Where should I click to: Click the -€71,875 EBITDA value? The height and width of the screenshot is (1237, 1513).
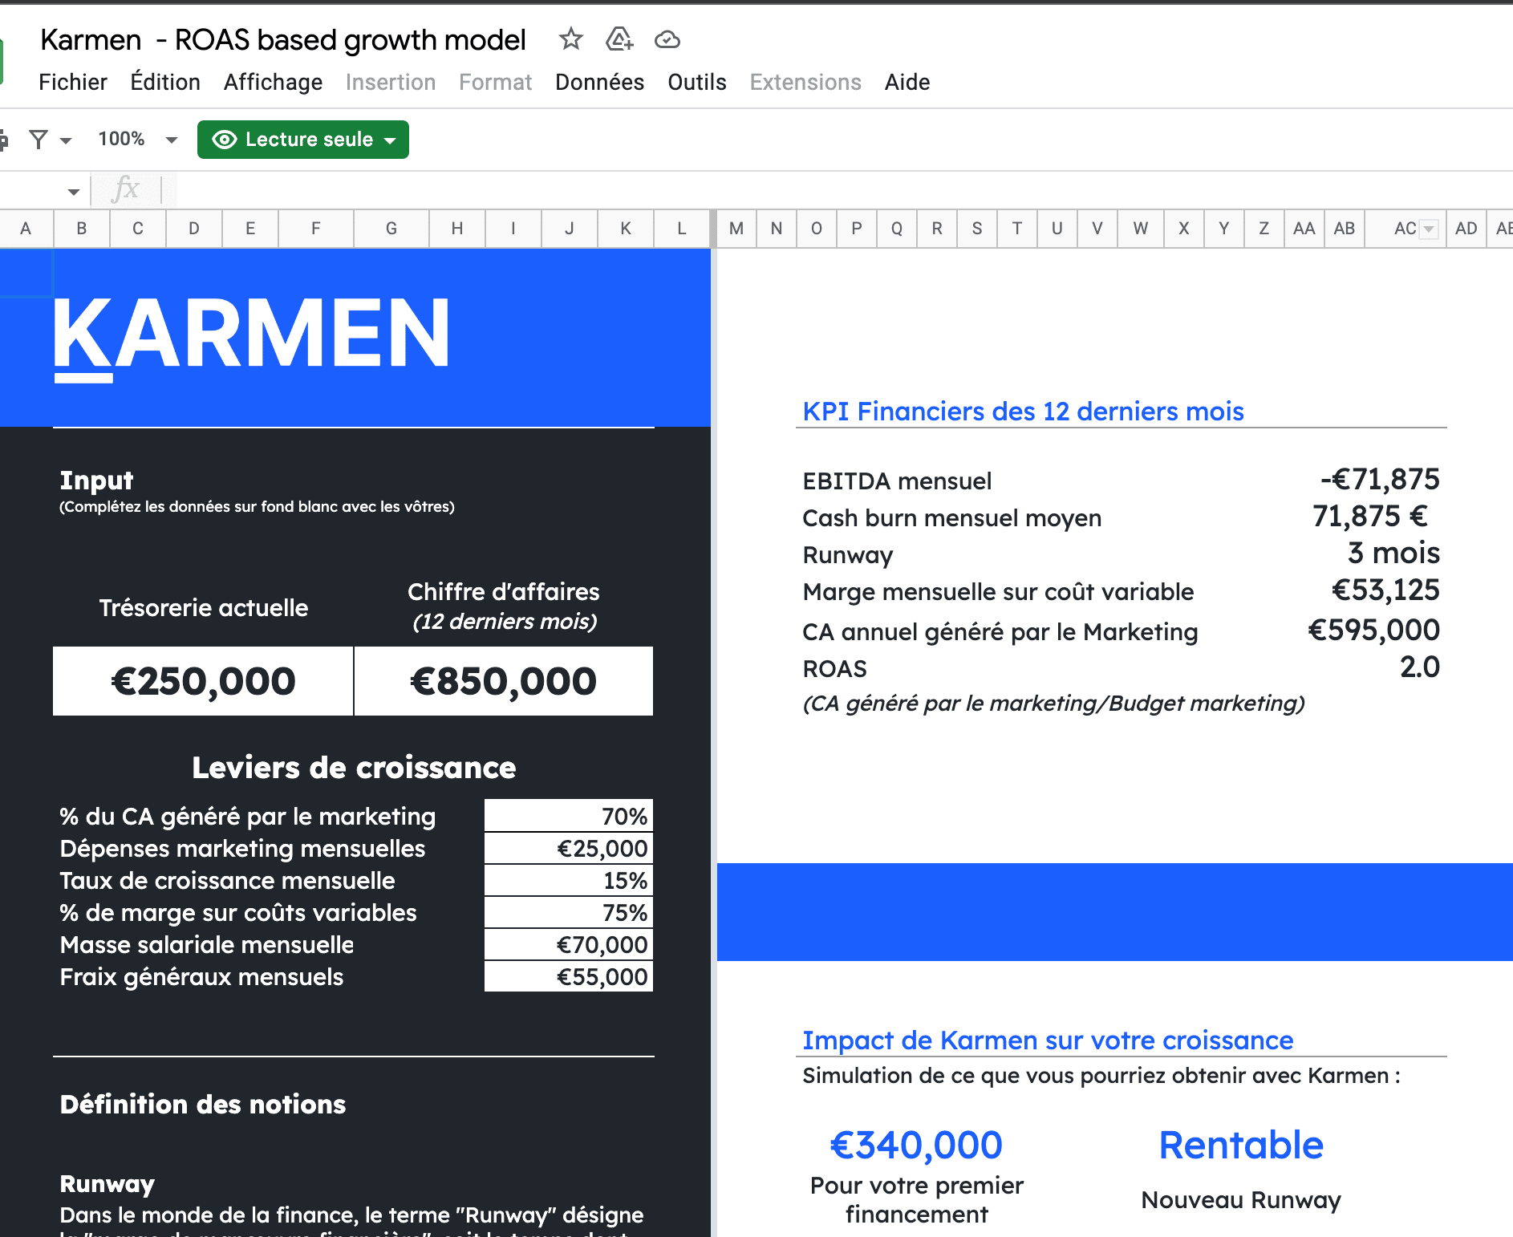1380,479
